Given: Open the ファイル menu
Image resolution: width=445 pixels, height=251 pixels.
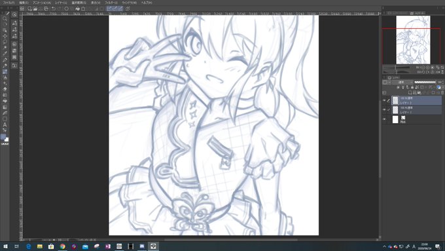Looking at the screenshot, I should click(x=9, y=3).
